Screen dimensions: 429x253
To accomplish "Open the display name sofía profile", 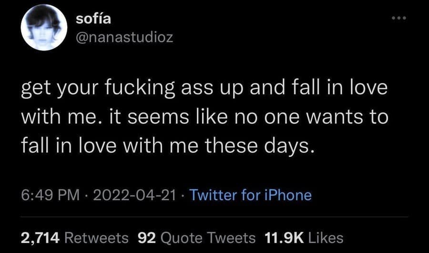I will (x=93, y=19).
